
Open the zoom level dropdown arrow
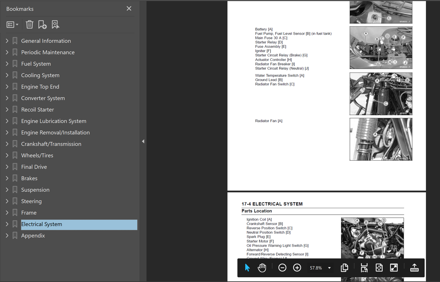[x=329, y=268]
